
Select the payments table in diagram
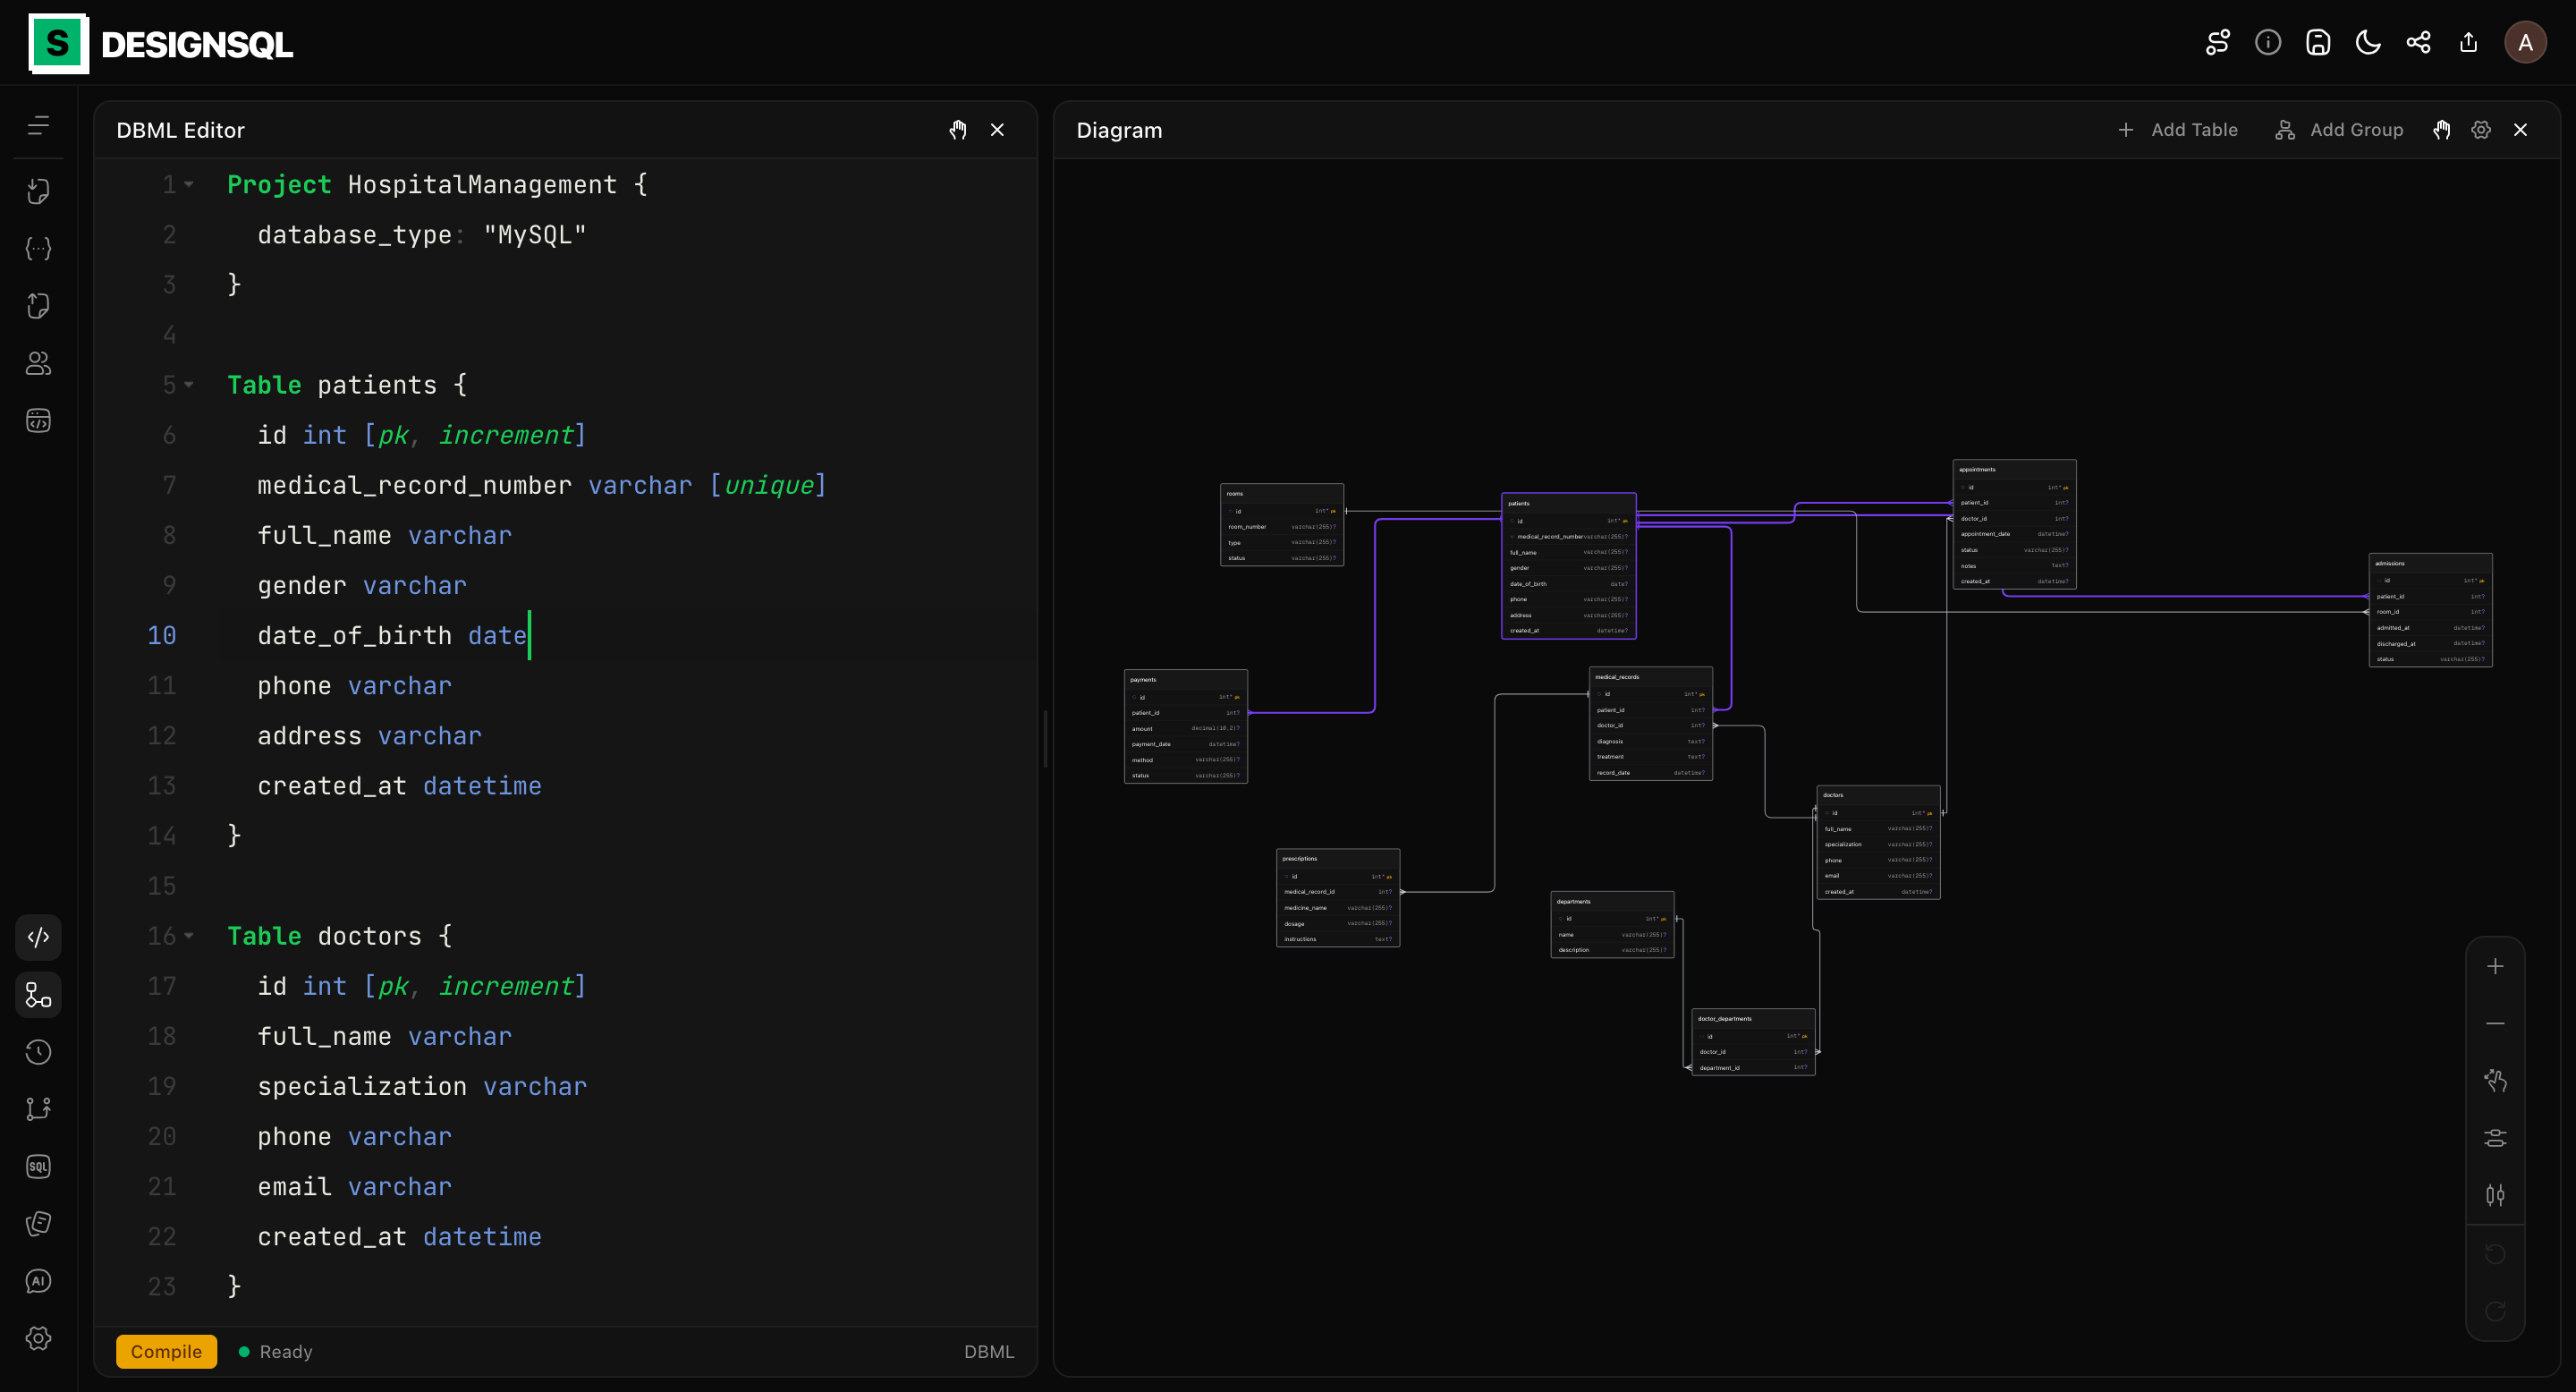point(1186,727)
